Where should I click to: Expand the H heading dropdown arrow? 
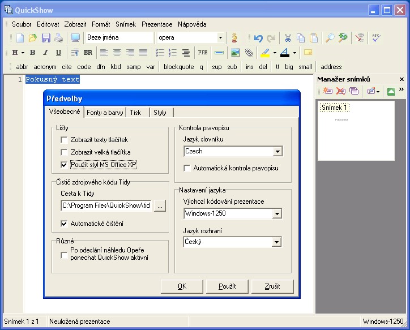click(x=23, y=53)
